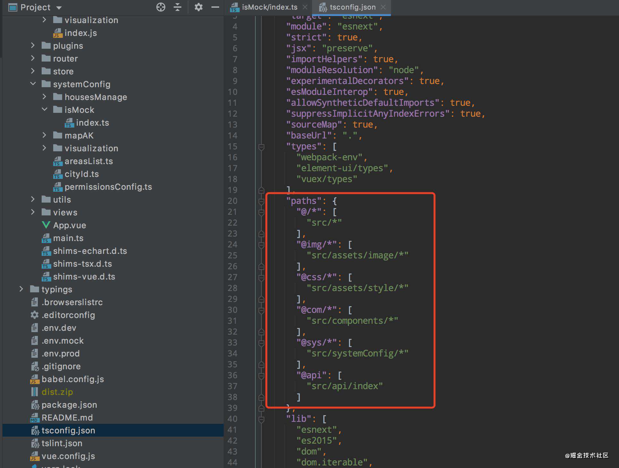Expand the router folder

click(x=33, y=58)
